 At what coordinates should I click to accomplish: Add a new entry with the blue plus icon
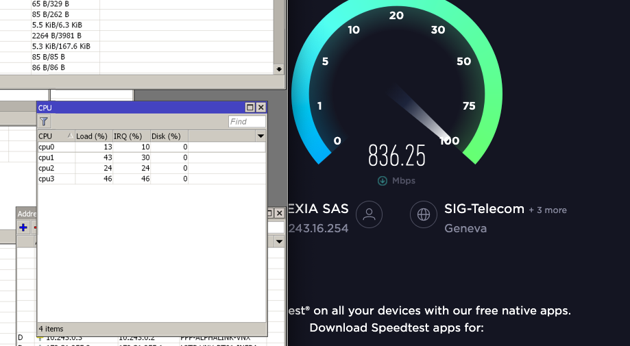[x=23, y=227]
